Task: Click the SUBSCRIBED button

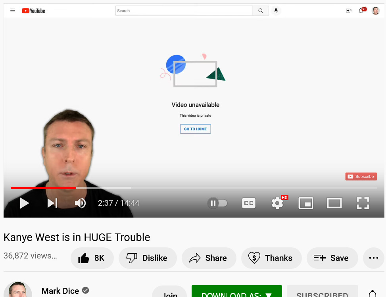Action: point(322,291)
